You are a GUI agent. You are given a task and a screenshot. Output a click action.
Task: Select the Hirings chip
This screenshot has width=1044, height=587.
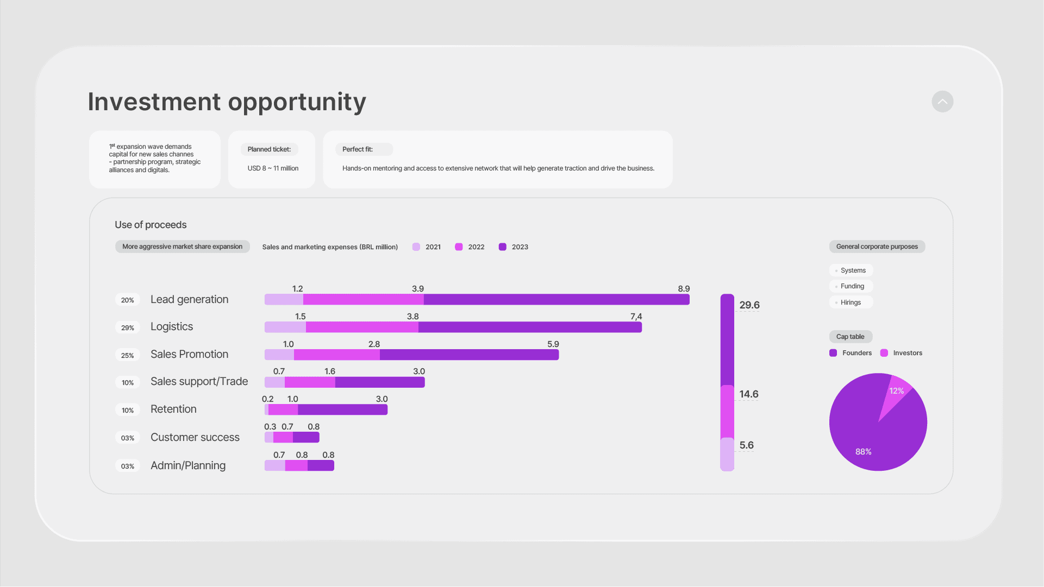851,302
